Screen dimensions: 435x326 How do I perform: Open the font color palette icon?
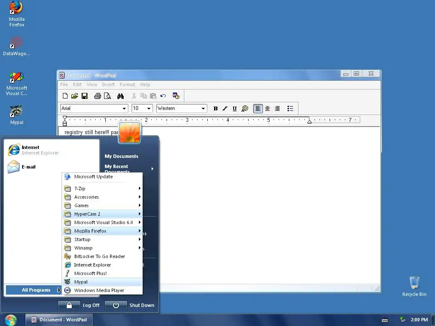click(x=245, y=108)
